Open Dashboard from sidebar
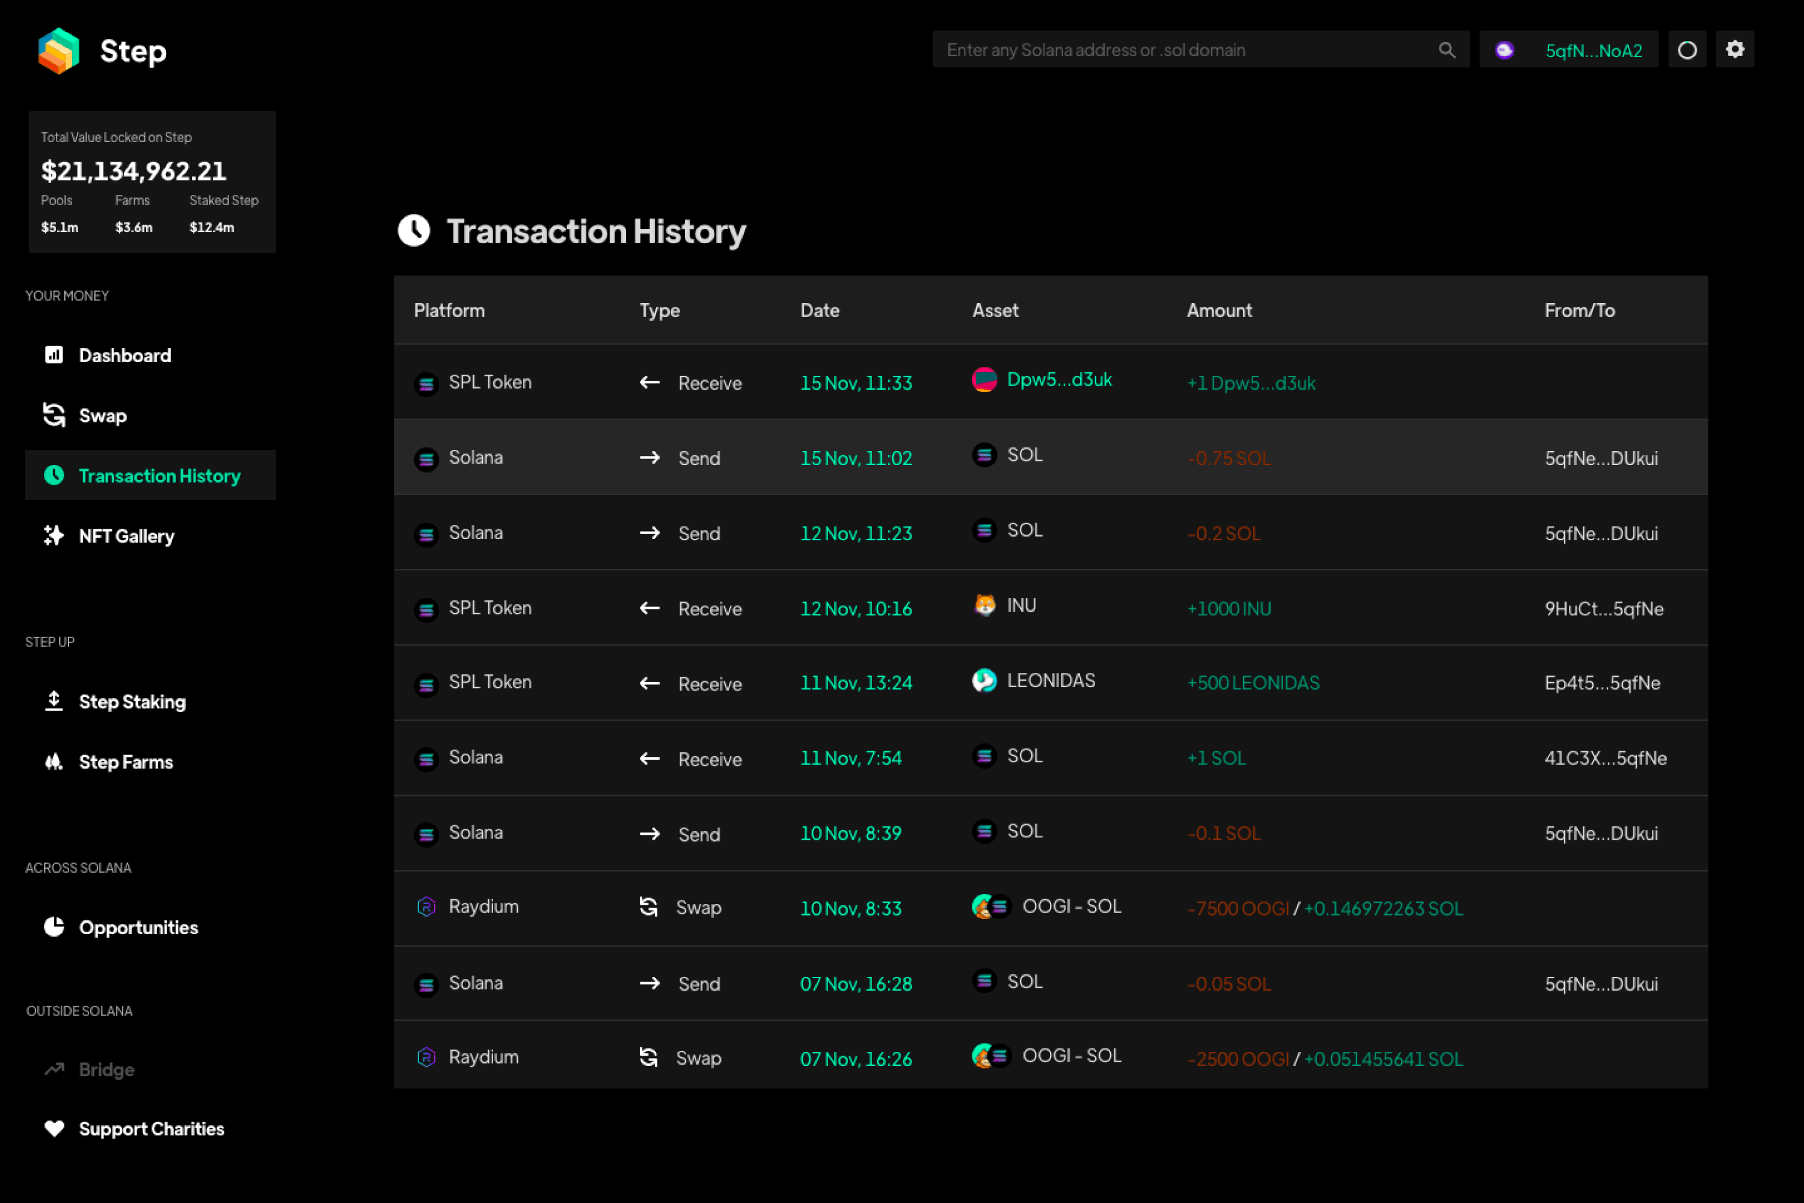 tap(124, 355)
